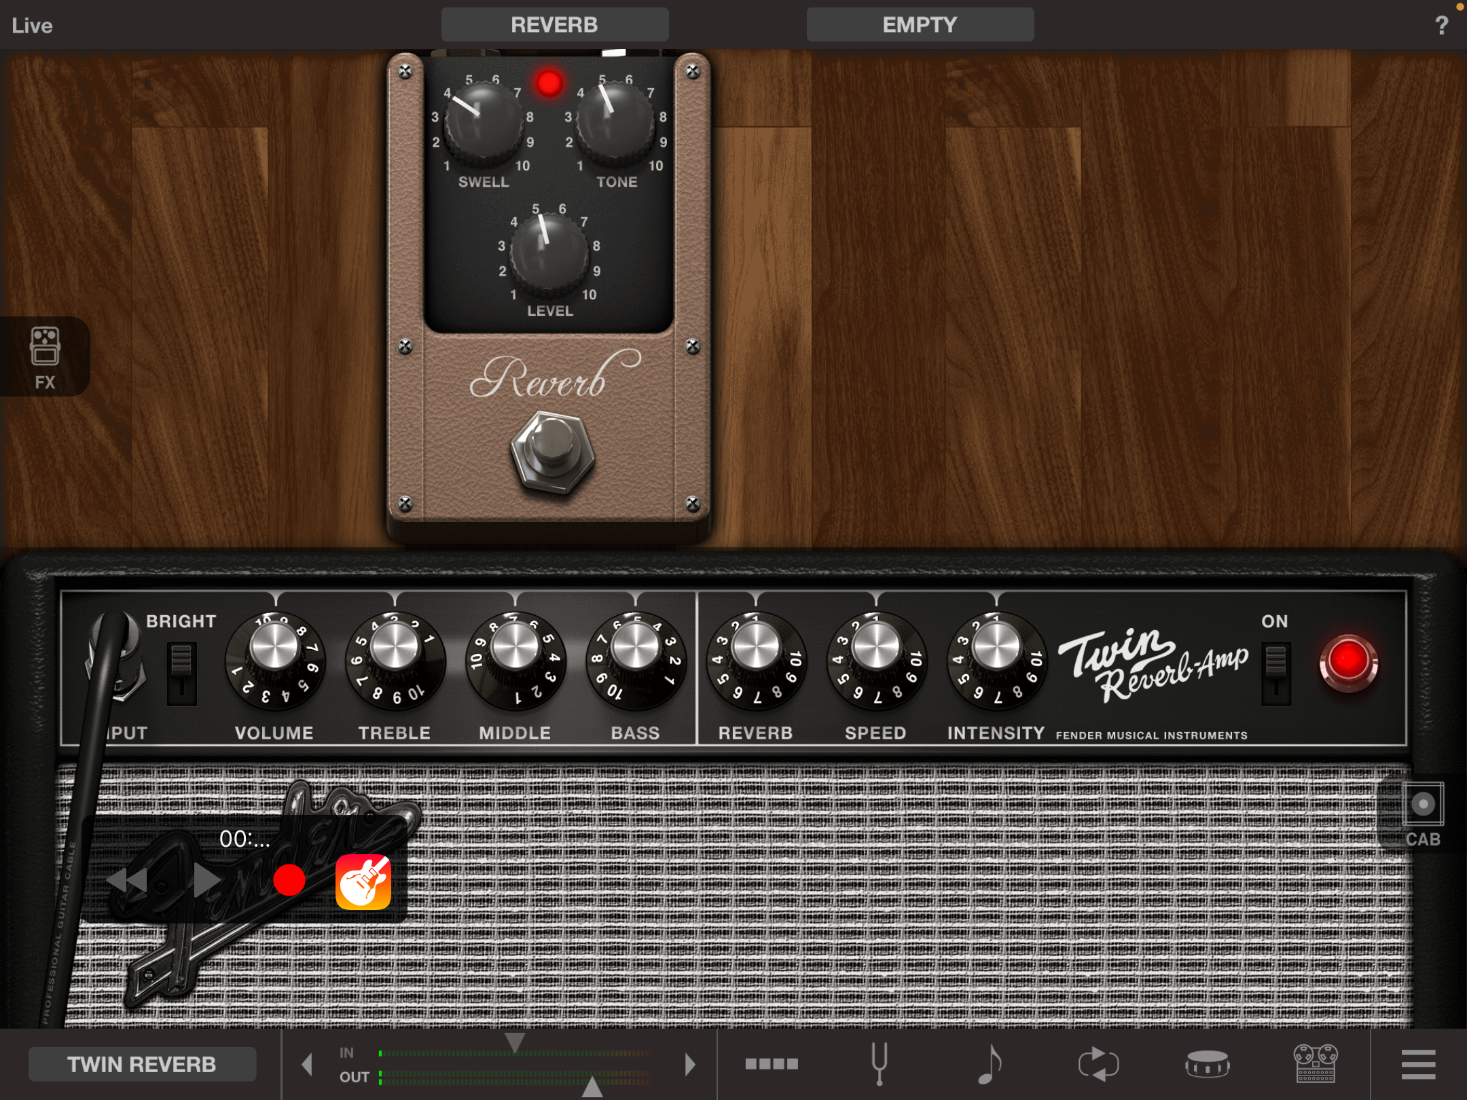Select the EMPTY pedal slot tab

coord(920,25)
